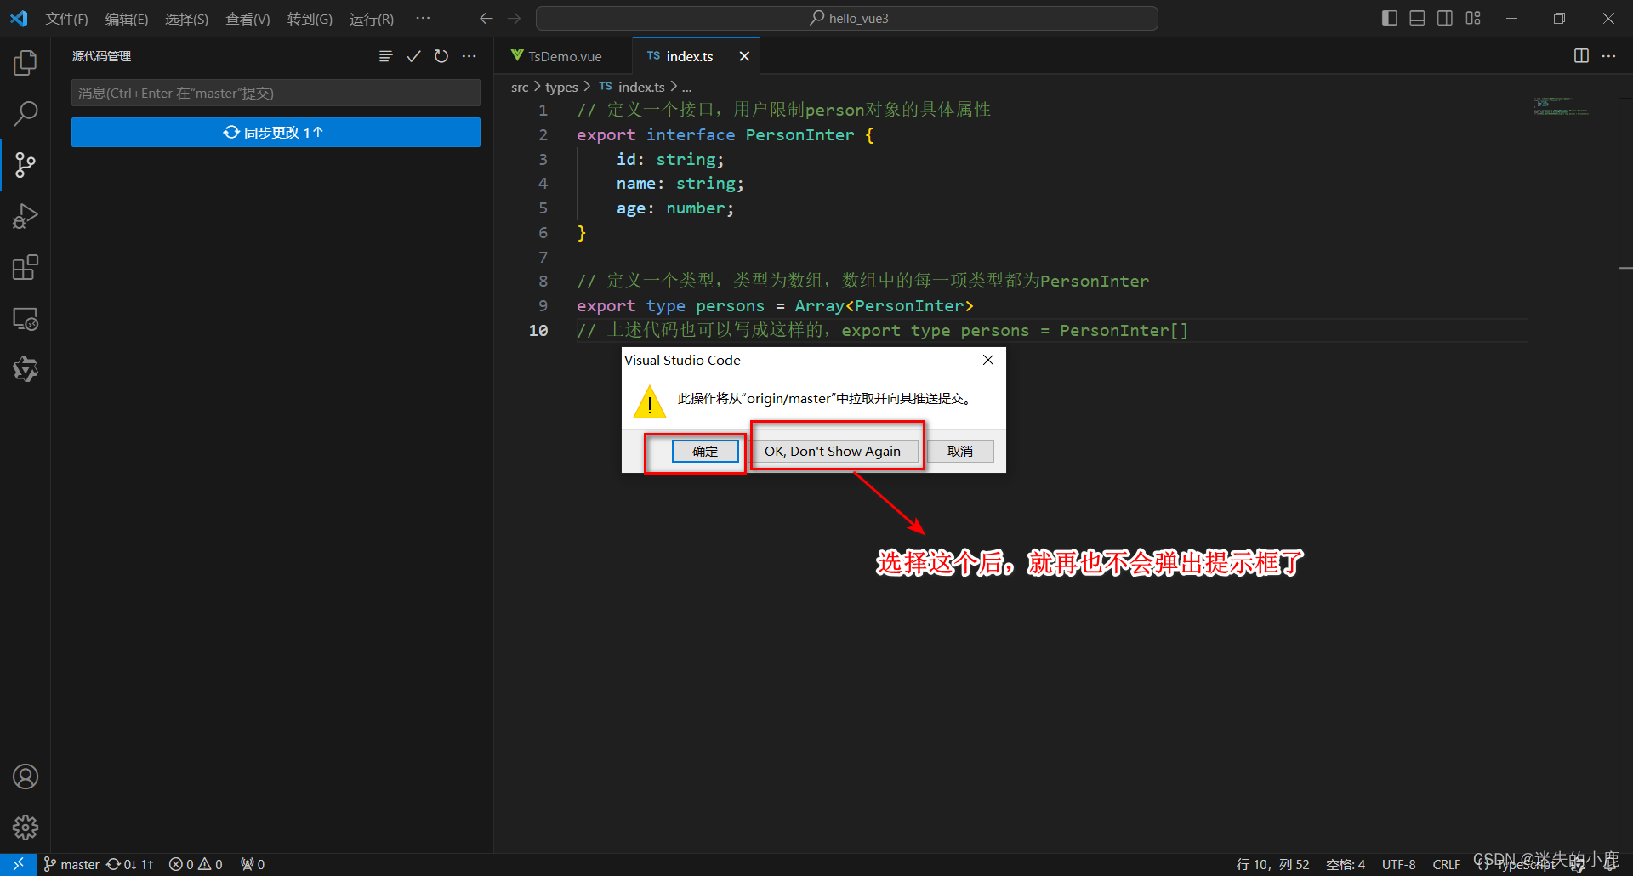Image resolution: width=1633 pixels, height=876 pixels.
Task: Click the src breadcrumb
Action: pyautogui.click(x=520, y=87)
